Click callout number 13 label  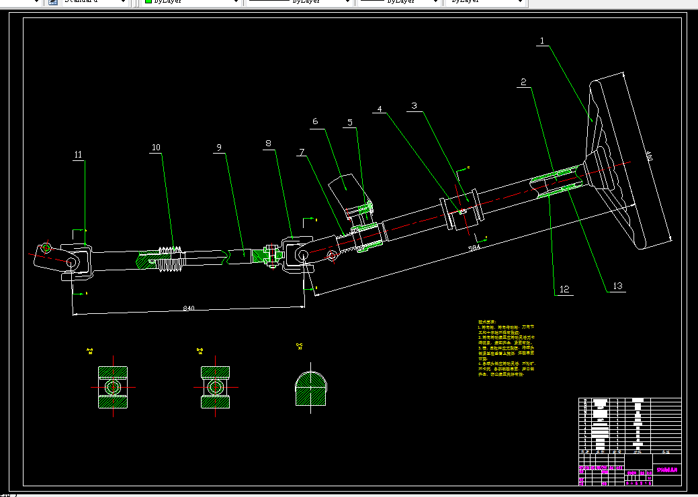click(x=617, y=286)
